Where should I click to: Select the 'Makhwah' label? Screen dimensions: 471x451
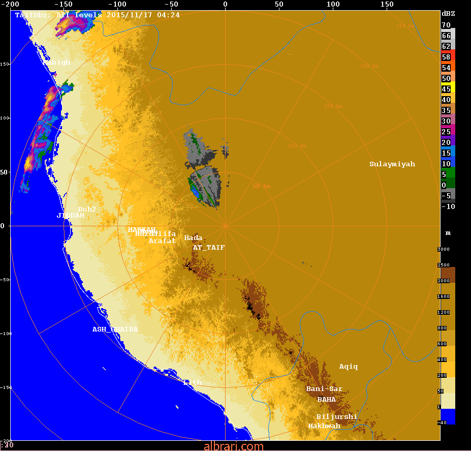[x=324, y=426]
